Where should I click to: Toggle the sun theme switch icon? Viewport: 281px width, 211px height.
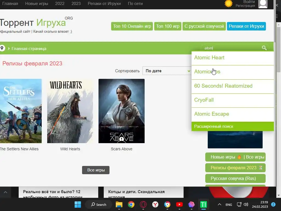229,4
